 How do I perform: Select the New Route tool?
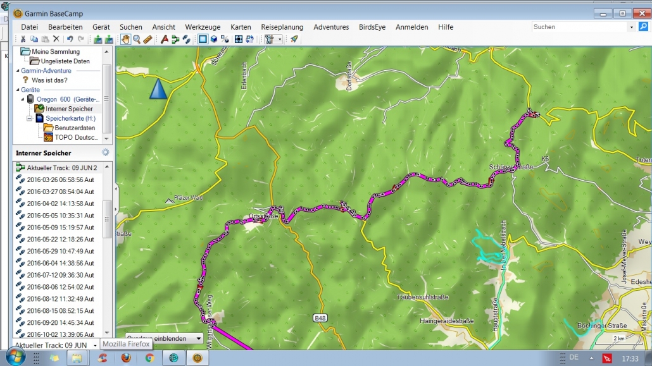tap(175, 39)
